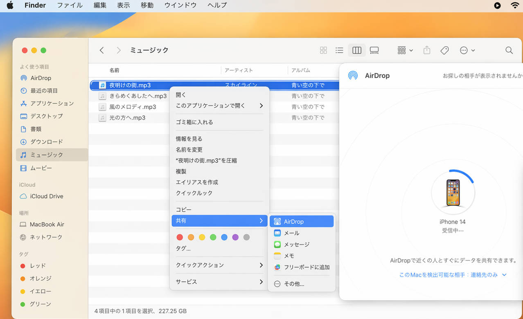Switch to icon view in the Finder toolbar

[323, 50]
